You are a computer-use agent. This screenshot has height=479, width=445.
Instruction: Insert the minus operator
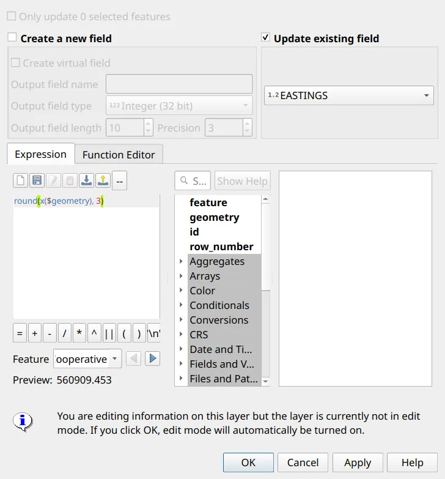point(50,333)
